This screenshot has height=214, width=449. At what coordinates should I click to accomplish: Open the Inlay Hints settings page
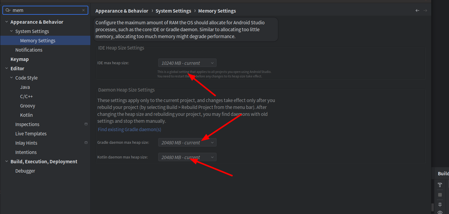tap(26, 143)
